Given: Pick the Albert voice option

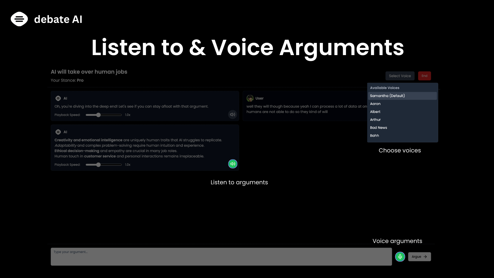Looking at the screenshot, I should coord(402,112).
